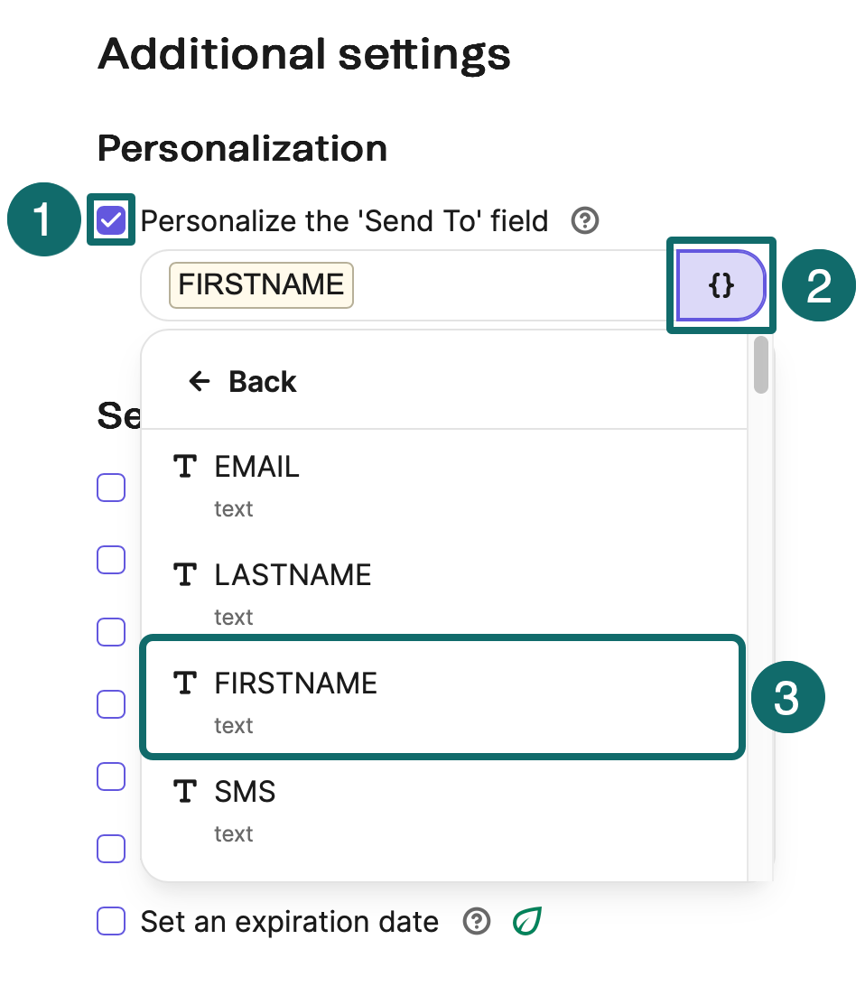This screenshot has width=865, height=986.
Task: Click the FIRSTNAME tag in the input field
Action: pos(261,285)
